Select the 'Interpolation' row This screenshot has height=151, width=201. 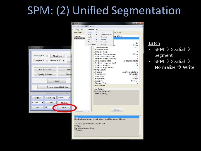pyautogui.click(x=116, y=79)
